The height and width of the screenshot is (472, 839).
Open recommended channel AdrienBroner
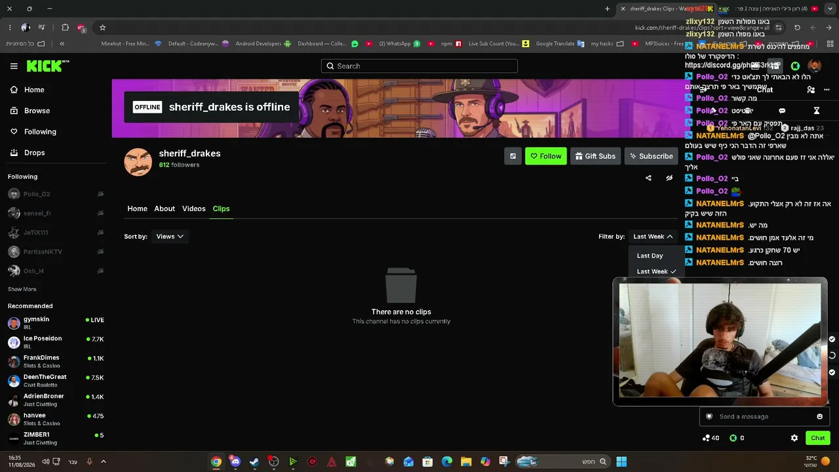click(56, 400)
